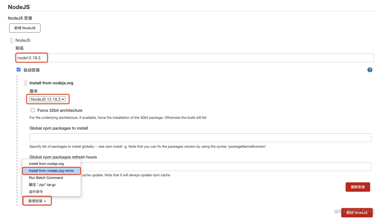
Task: Click the red 删除安装 button
Action: (358, 187)
